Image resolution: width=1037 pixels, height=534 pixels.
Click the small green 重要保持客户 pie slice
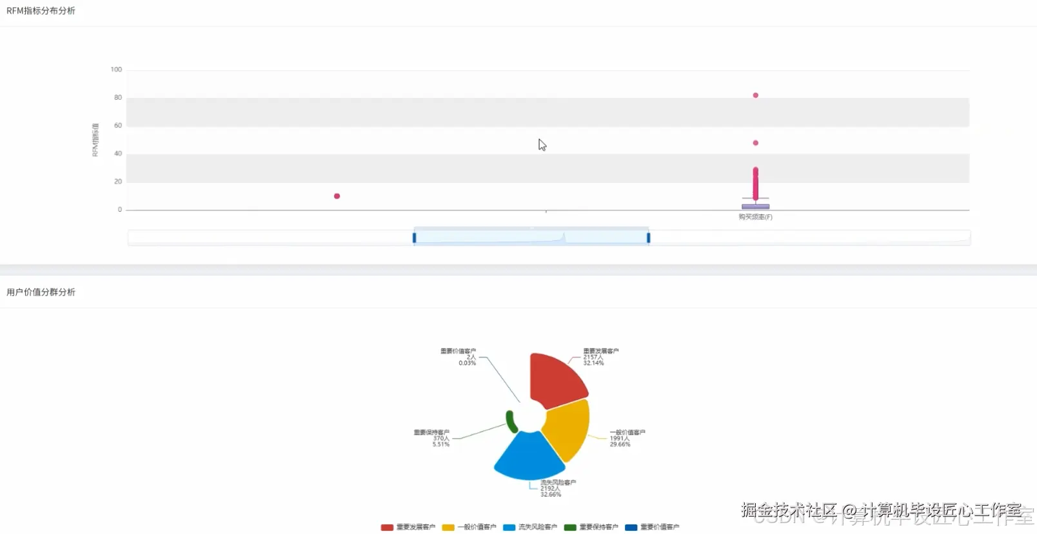click(x=511, y=422)
